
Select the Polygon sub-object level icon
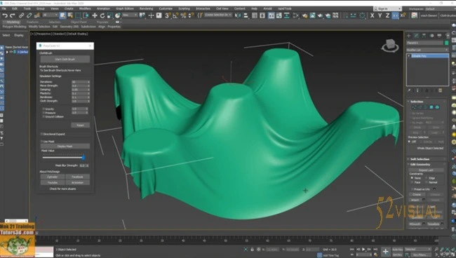[431, 107]
